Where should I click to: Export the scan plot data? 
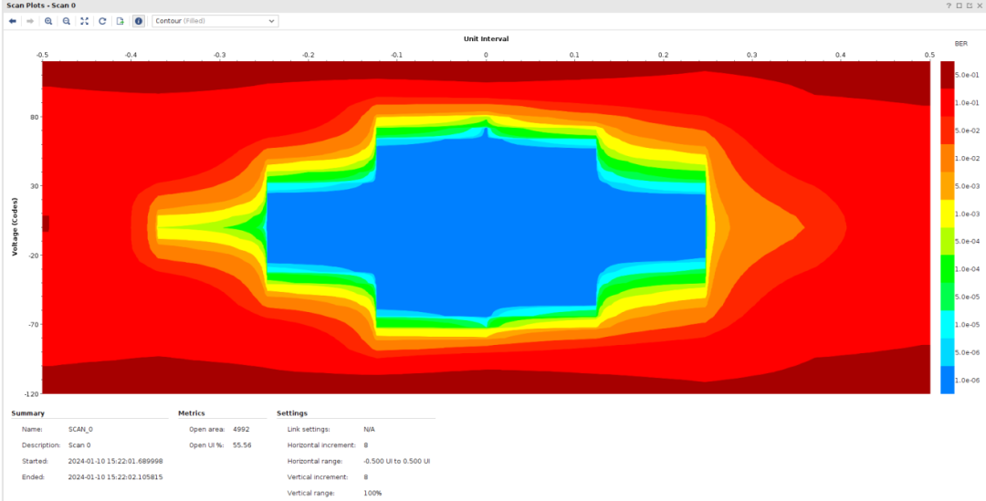(120, 21)
